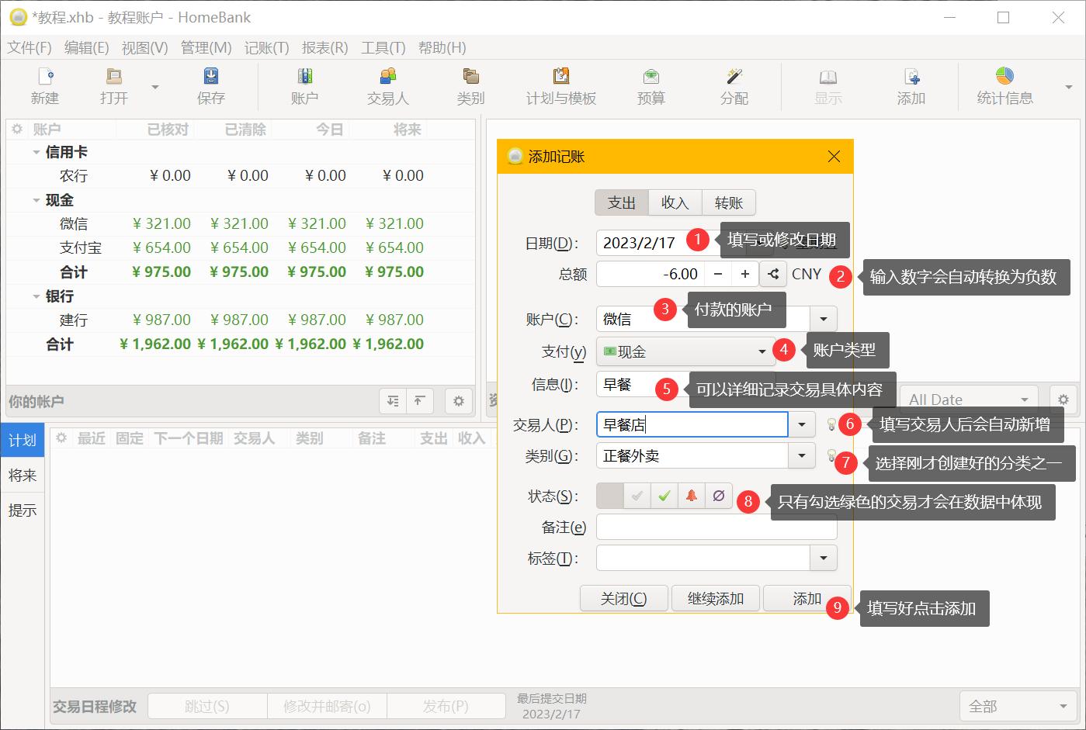Open the 账户 account dropdown arrow

823,319
